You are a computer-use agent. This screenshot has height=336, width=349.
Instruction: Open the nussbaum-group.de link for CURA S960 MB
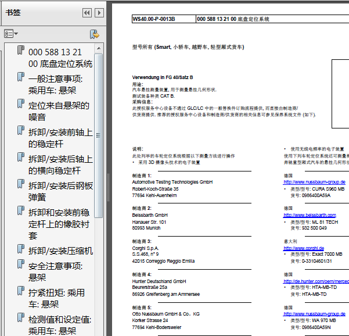314,182
